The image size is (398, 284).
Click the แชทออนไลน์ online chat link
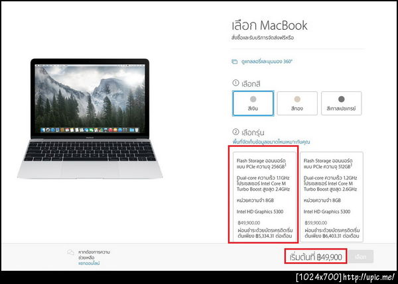tap(89, 263)
